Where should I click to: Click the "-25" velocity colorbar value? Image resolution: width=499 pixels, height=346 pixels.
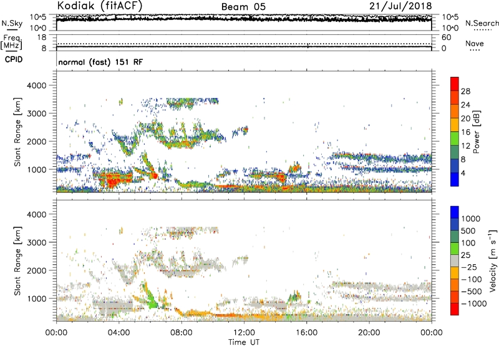pos(469,267)
